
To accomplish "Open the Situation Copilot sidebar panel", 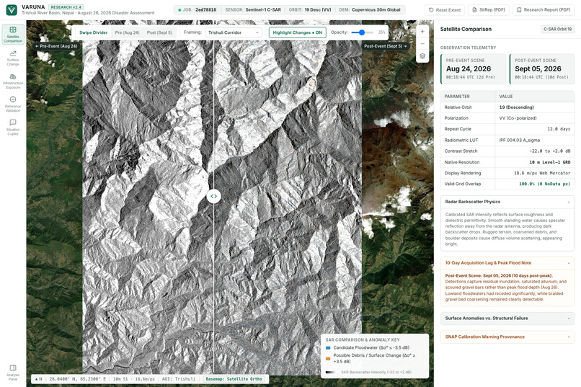I will click(x=13, y=128).
